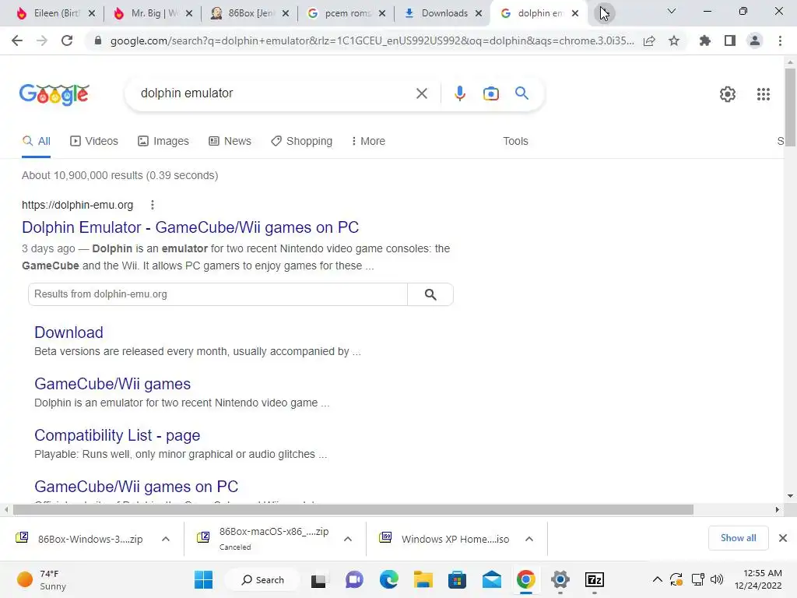
Task: Select the All results filter
Action: (36, 141)
